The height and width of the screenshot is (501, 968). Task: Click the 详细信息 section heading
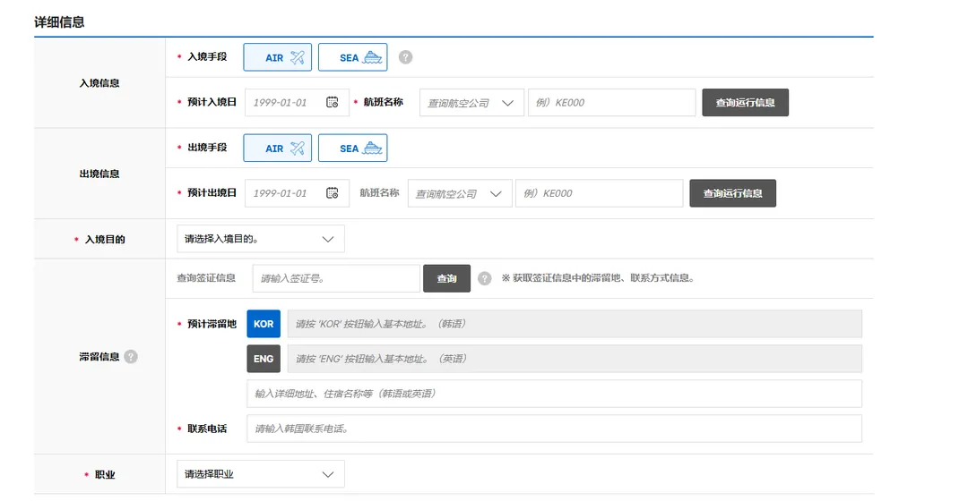tap(59, 22)
